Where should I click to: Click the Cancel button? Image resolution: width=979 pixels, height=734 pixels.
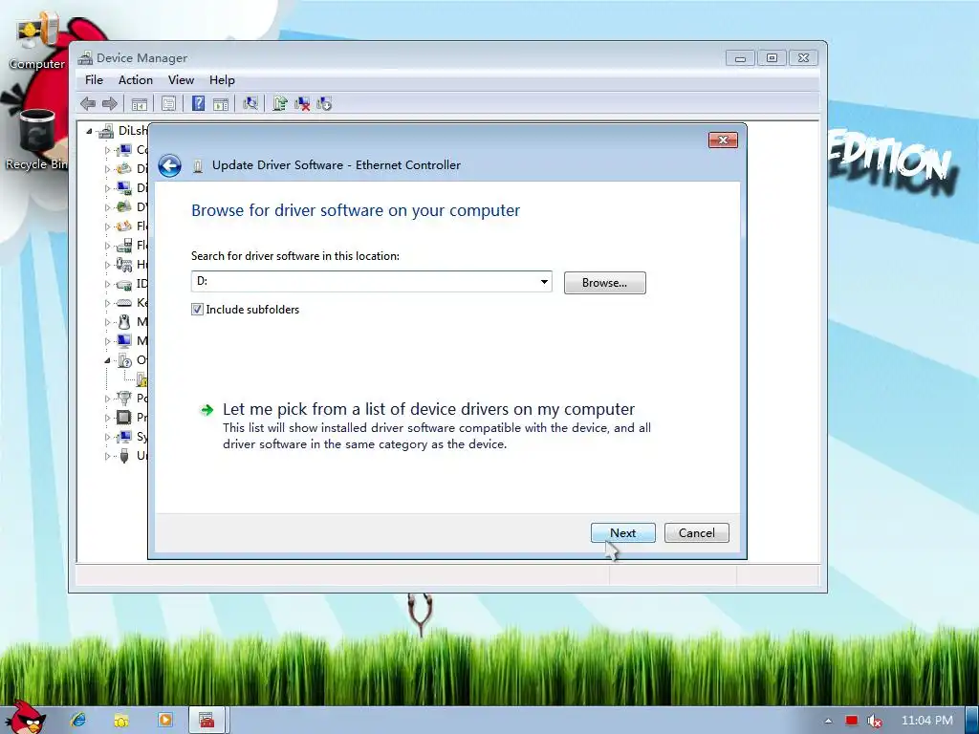697,533
